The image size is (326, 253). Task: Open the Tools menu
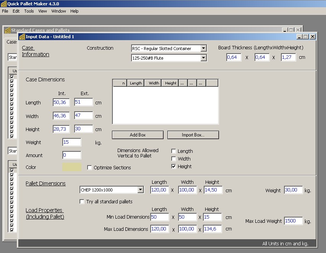[29, 11]
